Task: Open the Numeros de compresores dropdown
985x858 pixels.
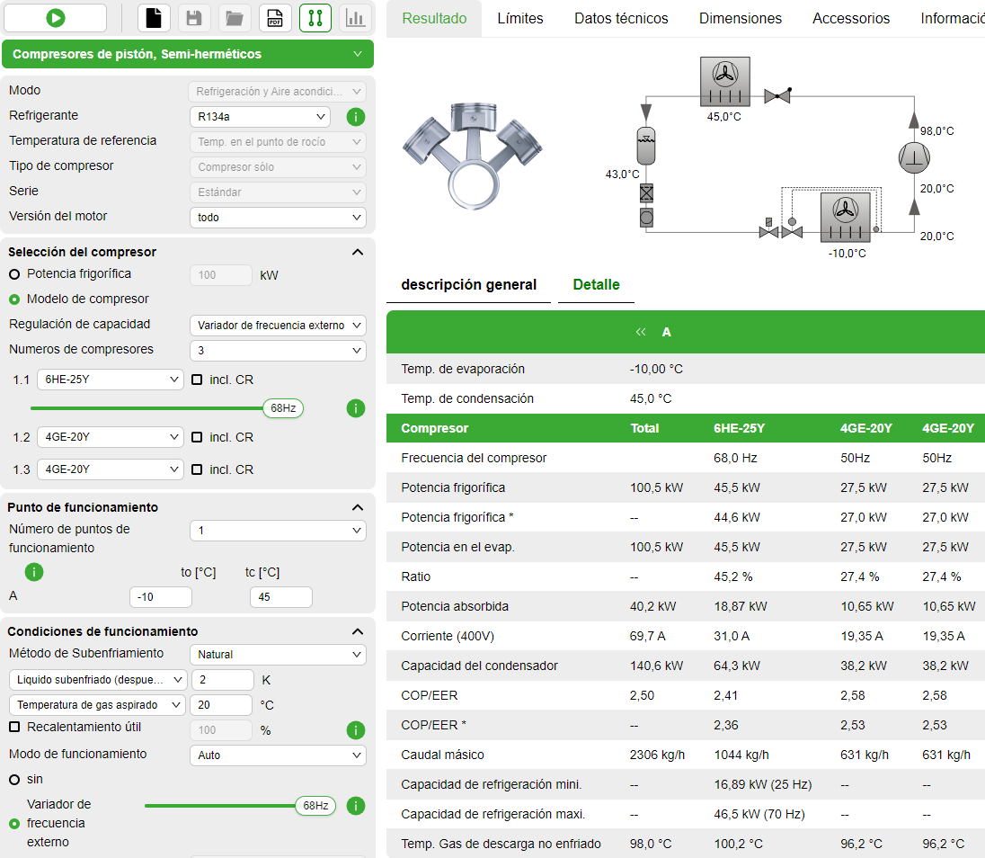Action: (x=277, y=351)
